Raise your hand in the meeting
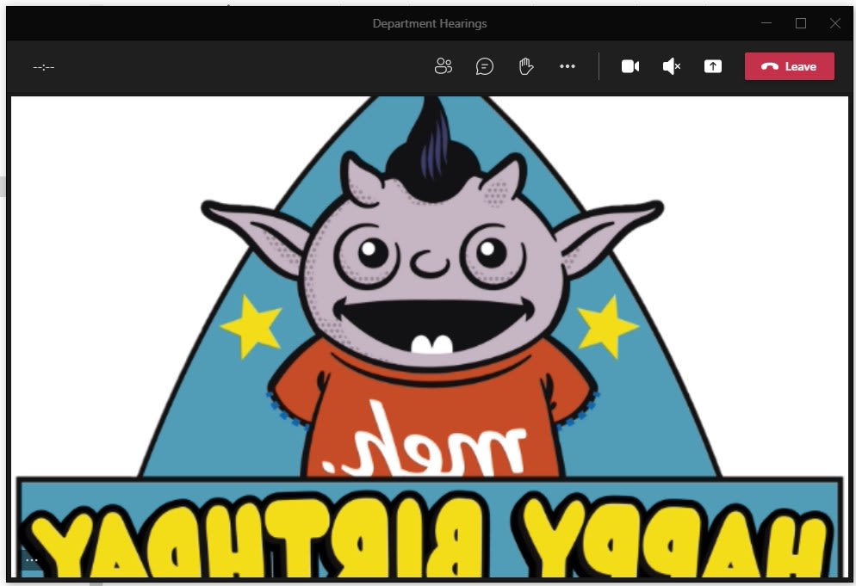This screenshot has width=856, height=586. (526, 66)
